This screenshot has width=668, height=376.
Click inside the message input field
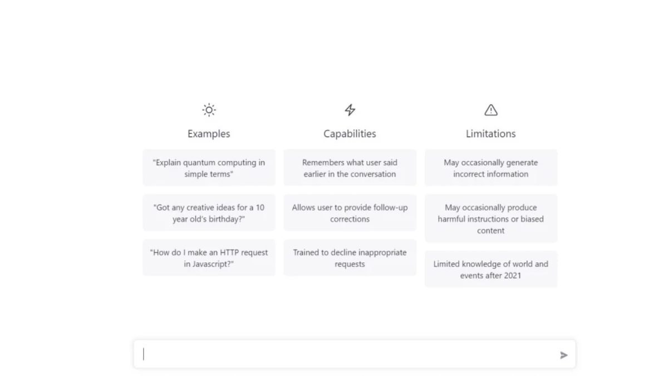click(345, 354)
